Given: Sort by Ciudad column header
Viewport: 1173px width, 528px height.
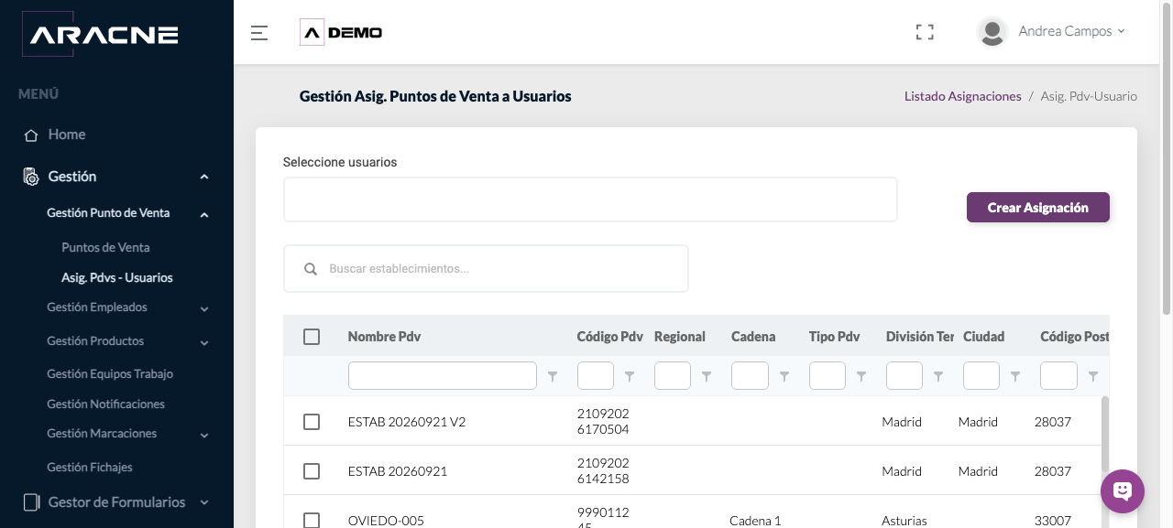Looking at the screenshot, I should coord(984,337).
